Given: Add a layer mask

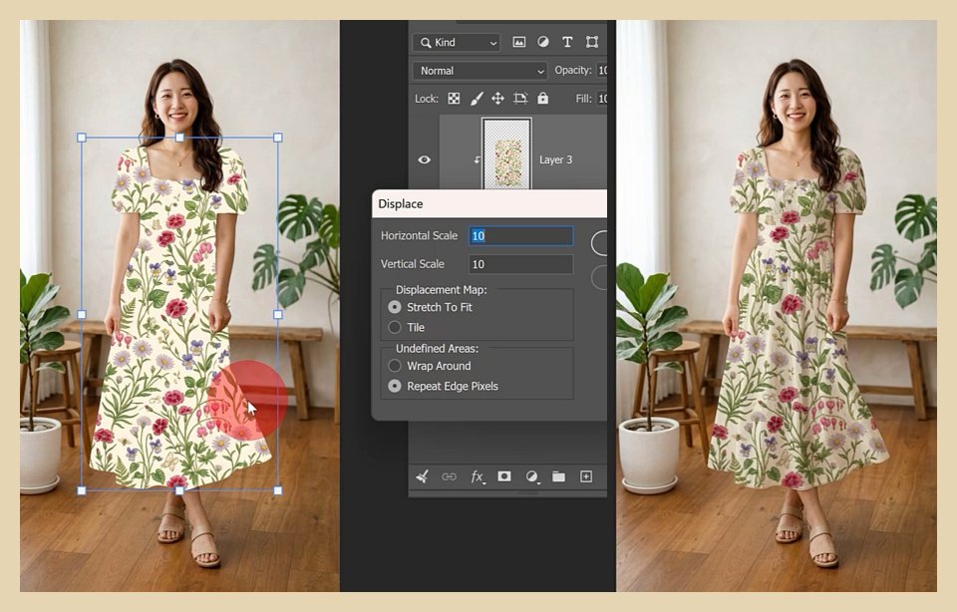Looking at the screenshot, I should point(504,475).
